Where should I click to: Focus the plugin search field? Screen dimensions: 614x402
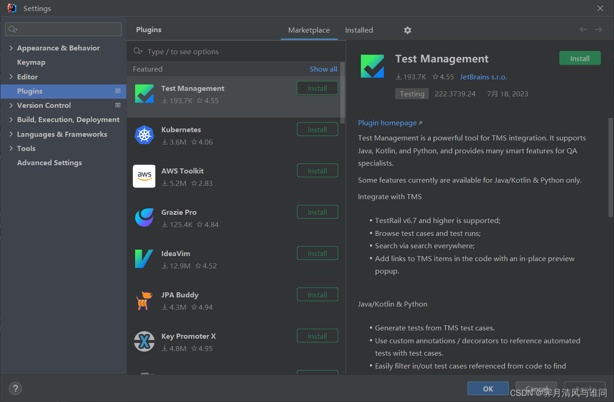point(236,51)
